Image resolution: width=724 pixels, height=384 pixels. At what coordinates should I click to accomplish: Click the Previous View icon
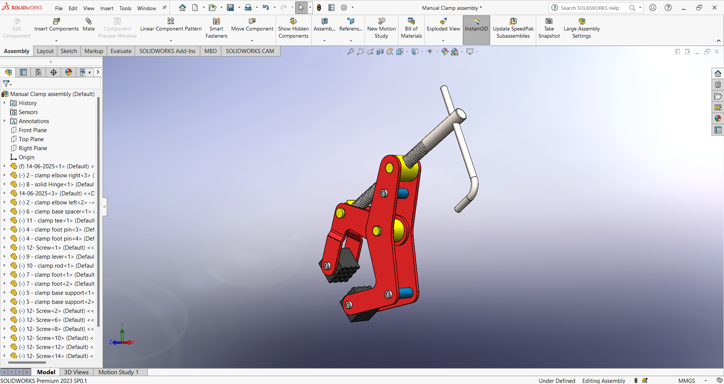(370, 52)
